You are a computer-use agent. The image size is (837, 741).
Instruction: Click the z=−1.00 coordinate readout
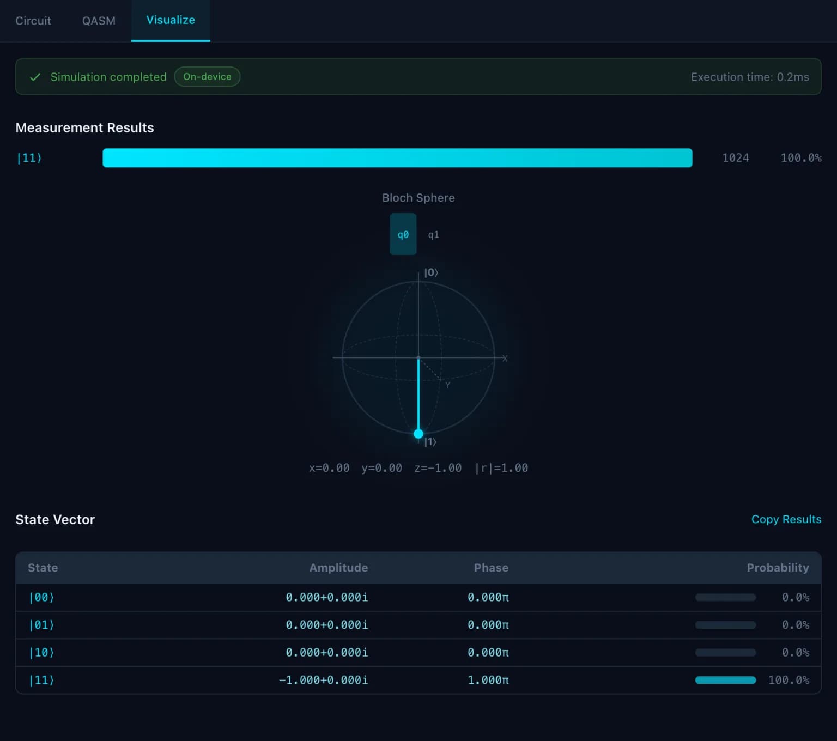coord(438,468)
